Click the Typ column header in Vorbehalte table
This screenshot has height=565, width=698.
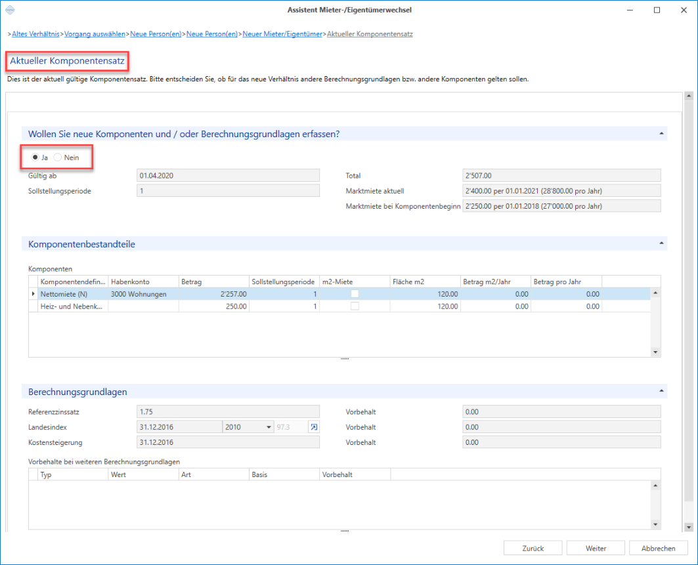[73, 474]
